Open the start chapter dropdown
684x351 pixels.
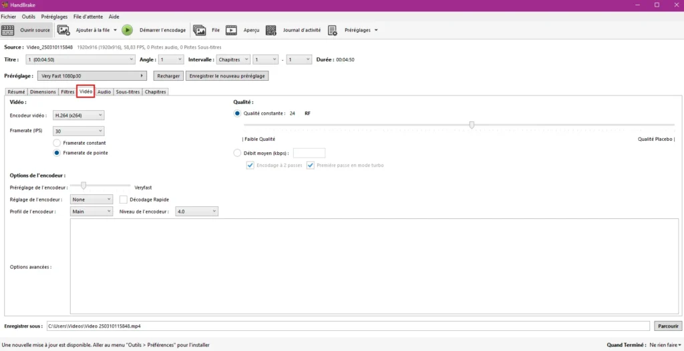click(x=266, y=59)
